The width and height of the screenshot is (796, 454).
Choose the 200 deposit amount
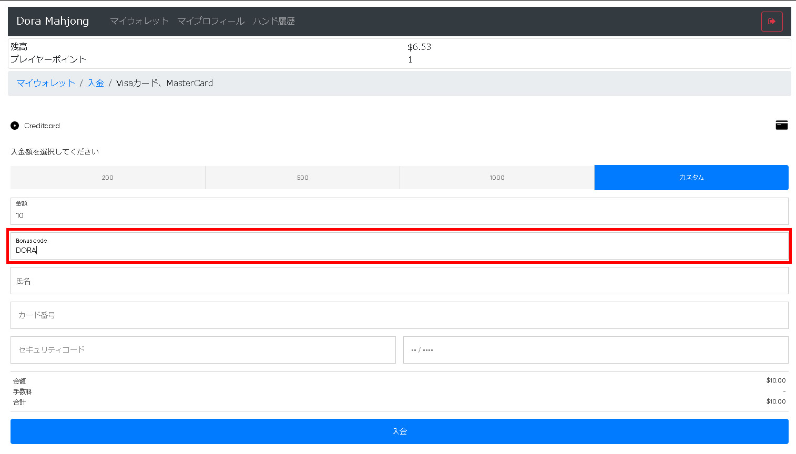click(108, 178)
